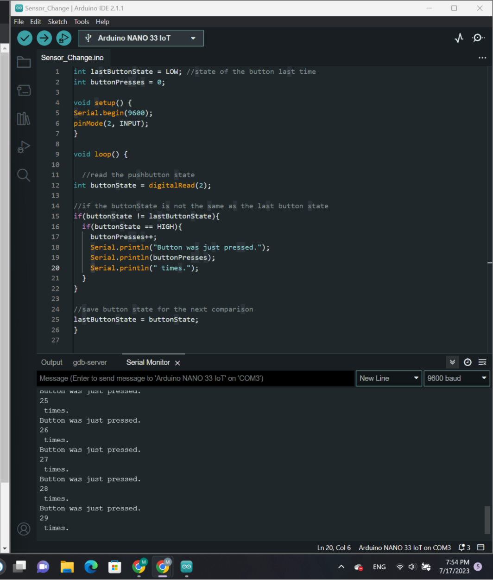
Task: Open the Help menu
Action: tap(102, 22)
